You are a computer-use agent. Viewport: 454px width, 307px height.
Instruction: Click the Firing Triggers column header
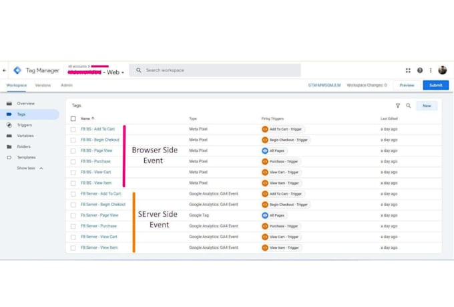pyautogui.click(x=272, y=118)
